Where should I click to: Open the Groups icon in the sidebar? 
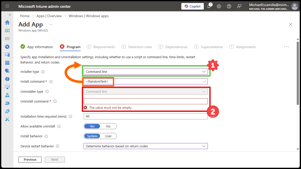click(7, 103)
